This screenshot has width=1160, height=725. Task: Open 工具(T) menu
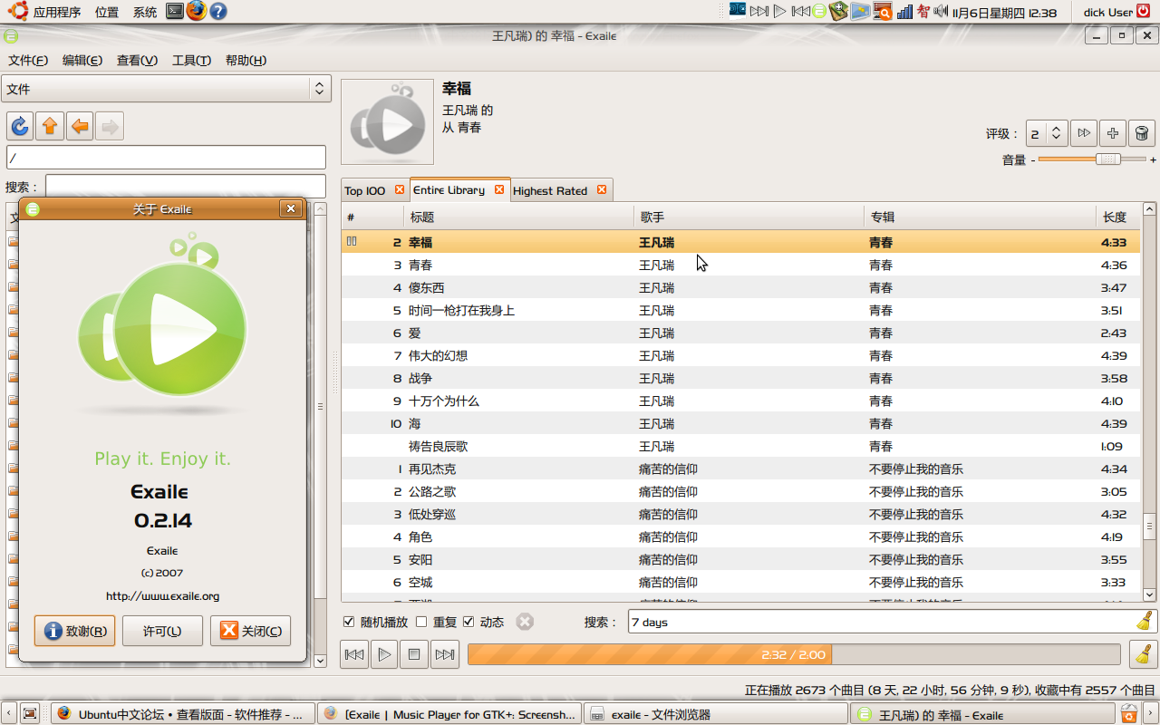pyautogui.click(x=191, y=60)
